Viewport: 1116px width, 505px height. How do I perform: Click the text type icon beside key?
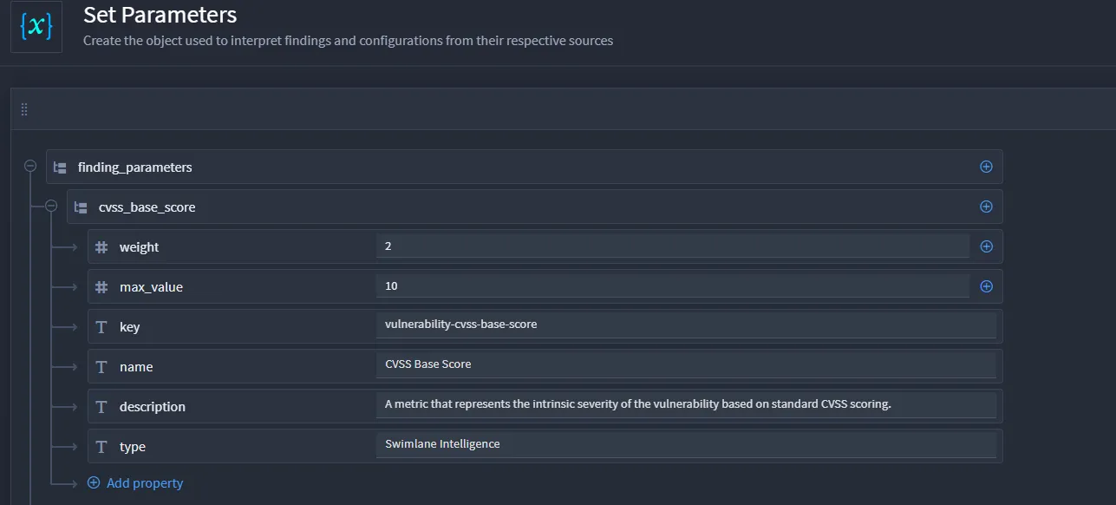click(101, 327)
